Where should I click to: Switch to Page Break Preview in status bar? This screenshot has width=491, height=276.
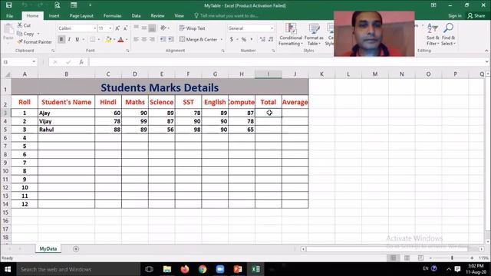420,258
